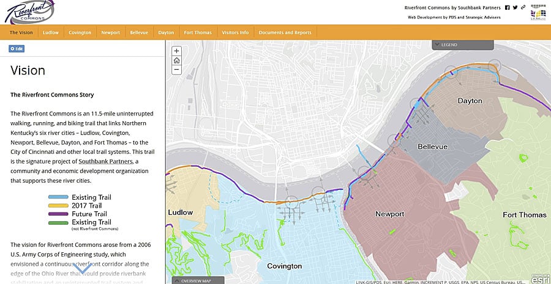Open the Fort Thomas tab

198,32
